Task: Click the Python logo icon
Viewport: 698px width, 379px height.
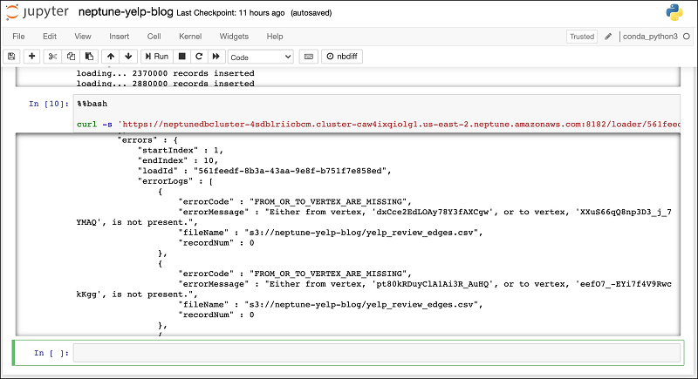Action: [674, 12]
